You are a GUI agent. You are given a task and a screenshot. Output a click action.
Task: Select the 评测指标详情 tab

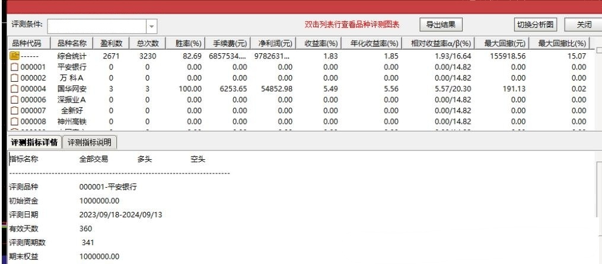pos(36,142)
